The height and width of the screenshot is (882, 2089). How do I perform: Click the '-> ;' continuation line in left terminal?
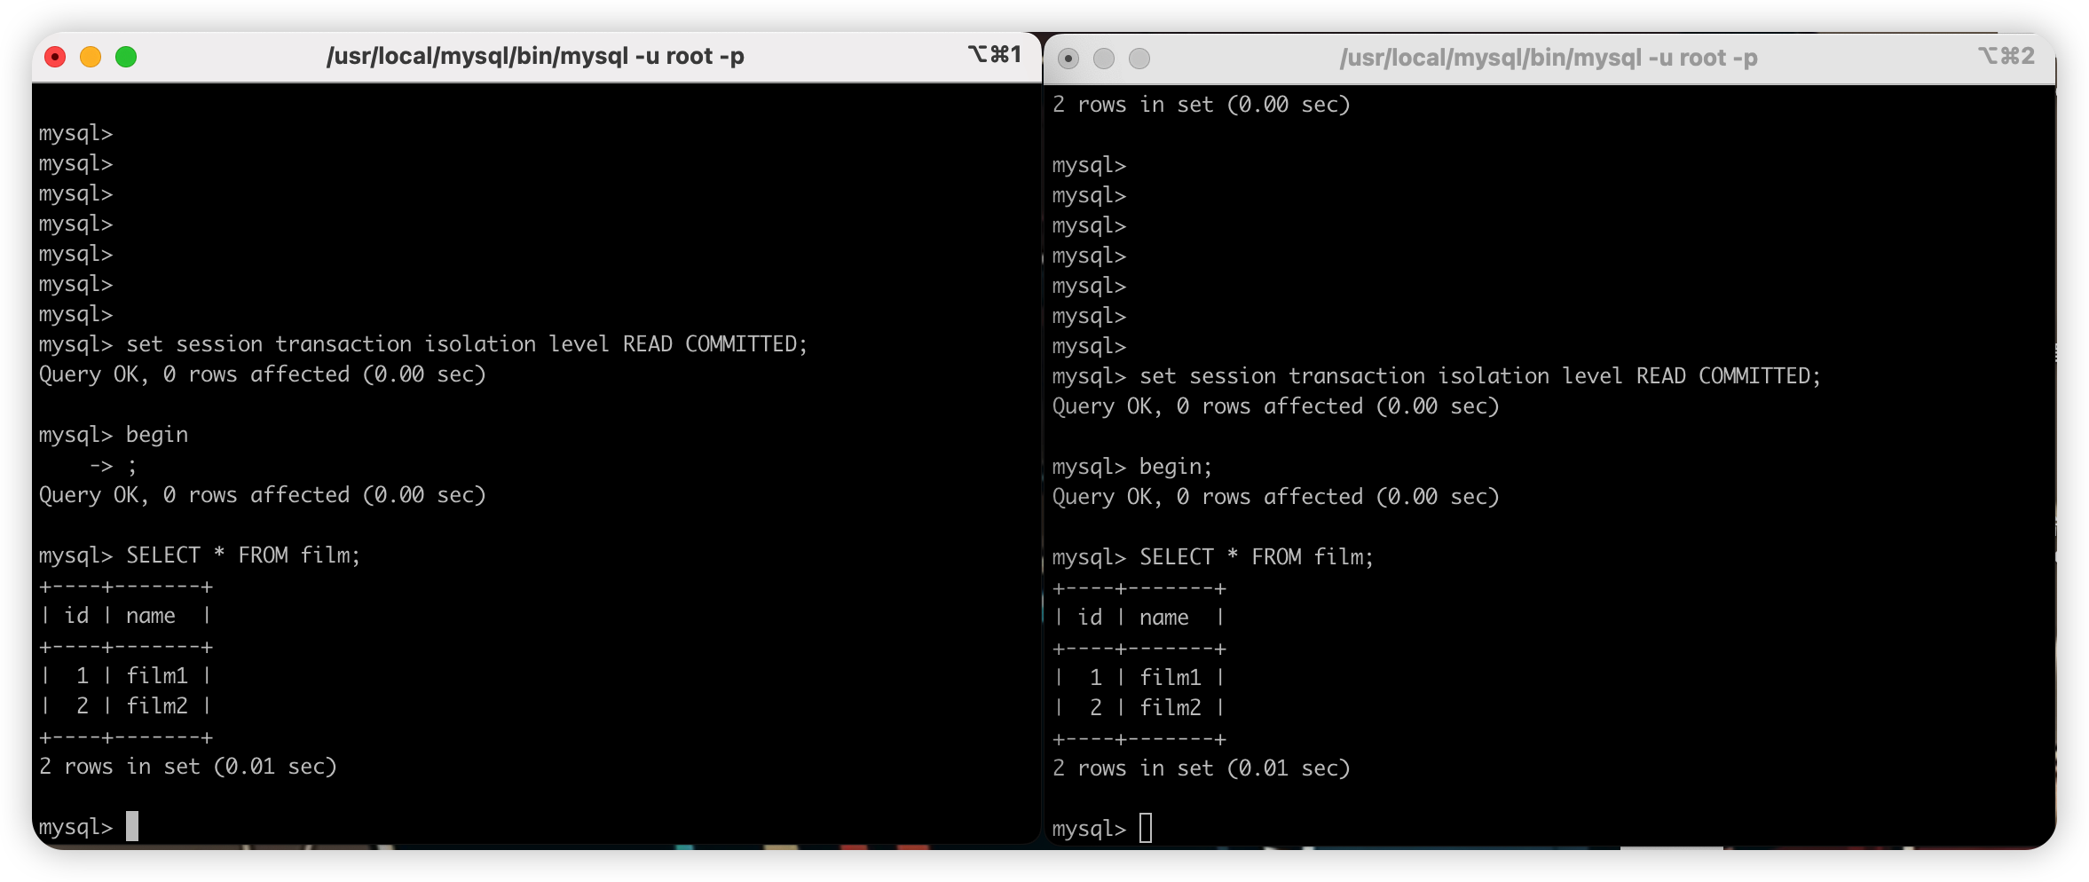(113, 465)
